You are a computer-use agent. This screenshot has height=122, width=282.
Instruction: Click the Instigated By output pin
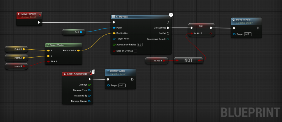pyautogui.click(x=90, y=95)
